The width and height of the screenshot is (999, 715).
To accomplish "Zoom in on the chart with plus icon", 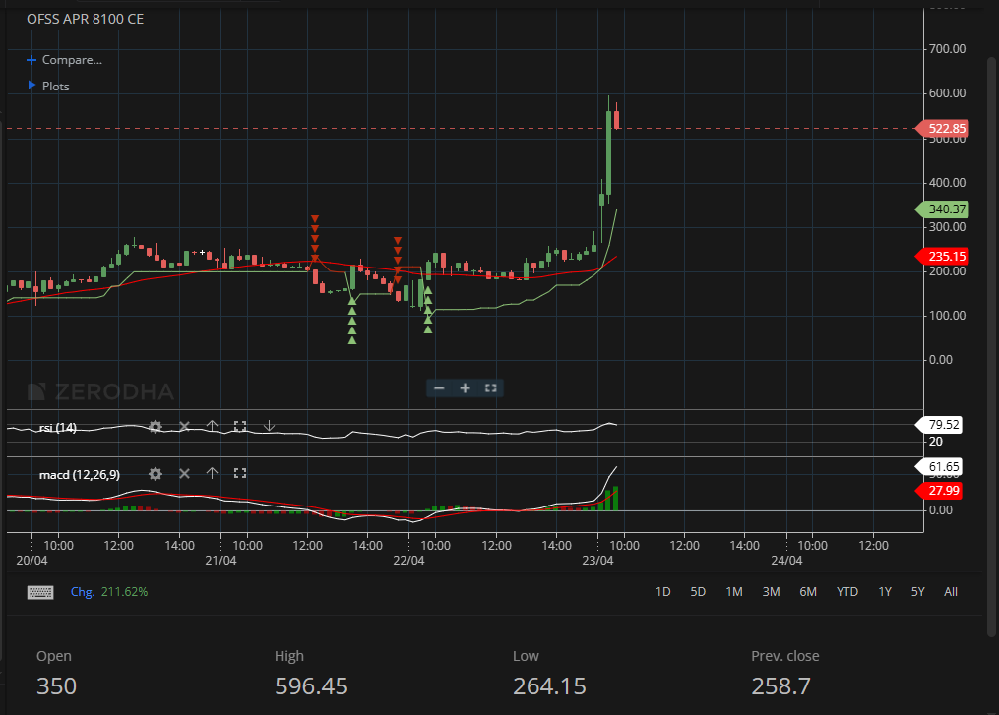I will click(464, 387).
